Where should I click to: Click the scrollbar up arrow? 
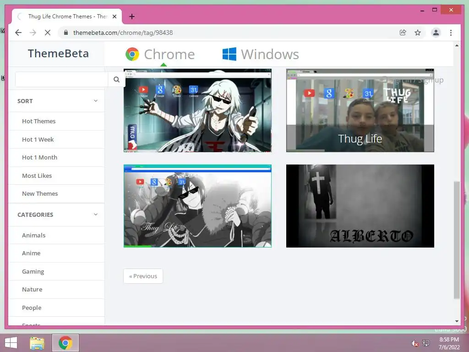457,45
